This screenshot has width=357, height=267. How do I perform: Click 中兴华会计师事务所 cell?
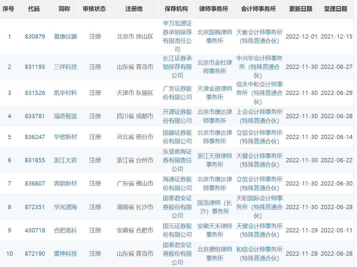point(259,67)
